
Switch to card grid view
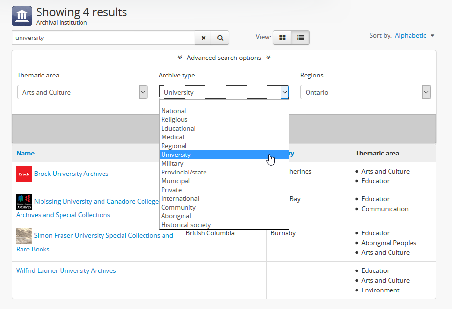coord(282,38)
